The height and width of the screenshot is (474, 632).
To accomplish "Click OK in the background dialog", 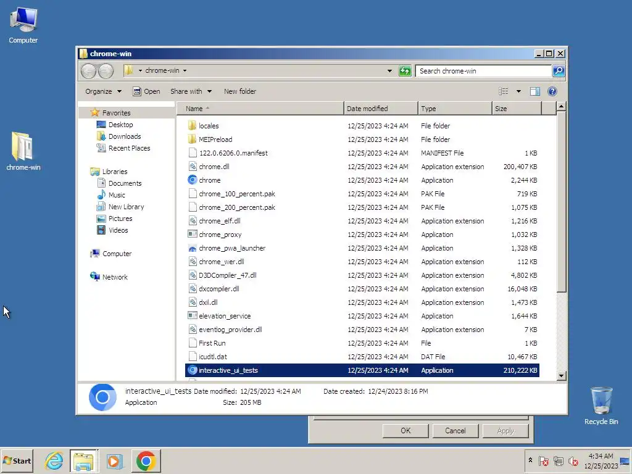I will click(405, 431).
